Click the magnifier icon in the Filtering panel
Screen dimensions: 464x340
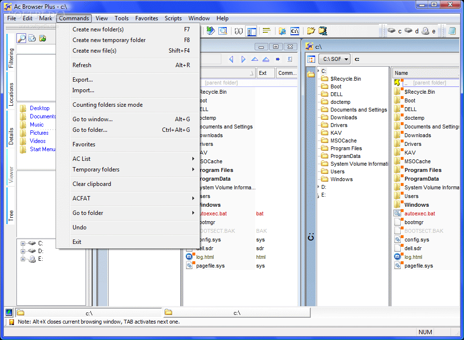(21, 38)
